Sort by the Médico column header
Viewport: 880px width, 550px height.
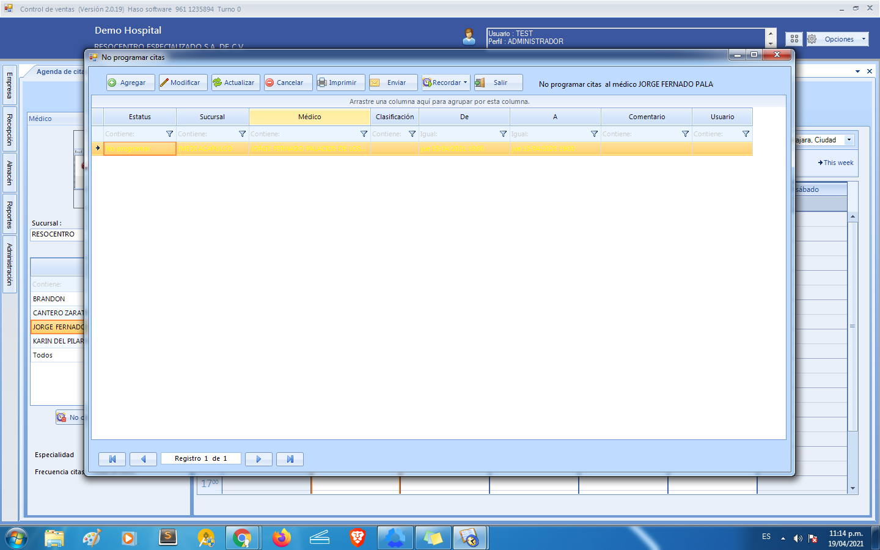pos(310,117)
